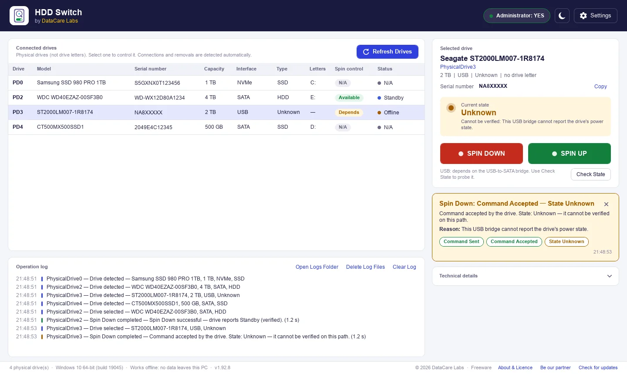Click Check for updates in footer
This screenshot has width=627, height=374.
tap(598, 367)
